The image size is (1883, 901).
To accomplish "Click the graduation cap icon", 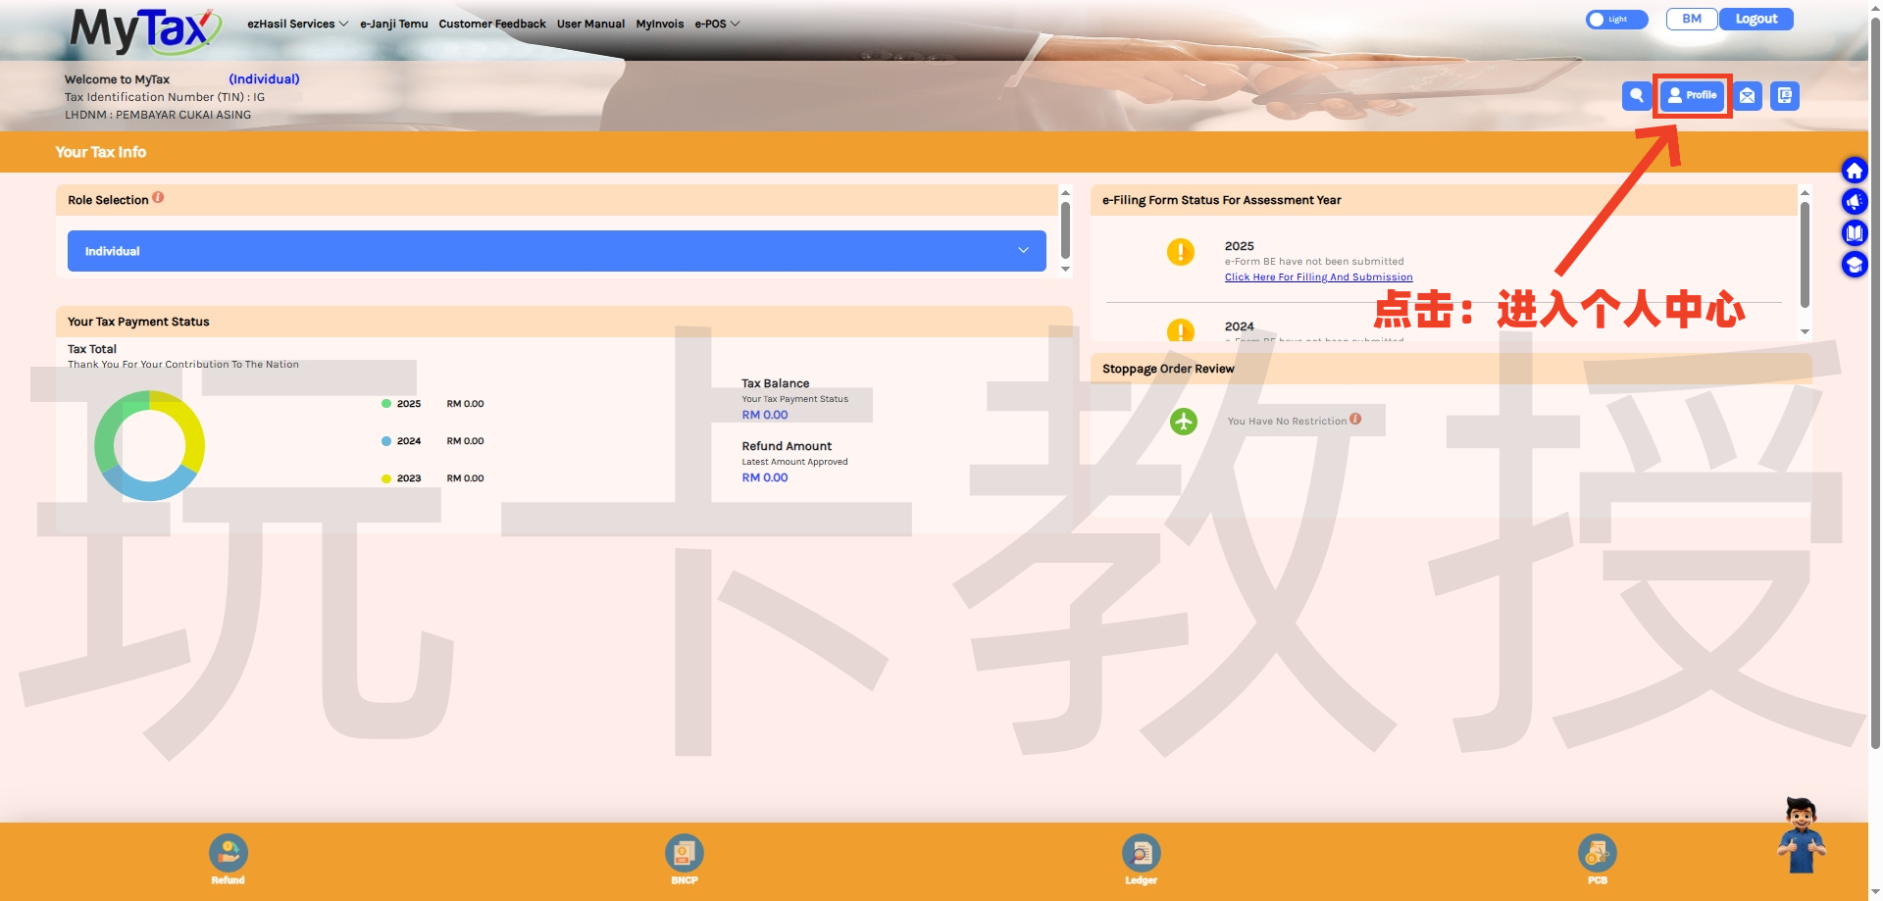I will tap(1854, 265).
